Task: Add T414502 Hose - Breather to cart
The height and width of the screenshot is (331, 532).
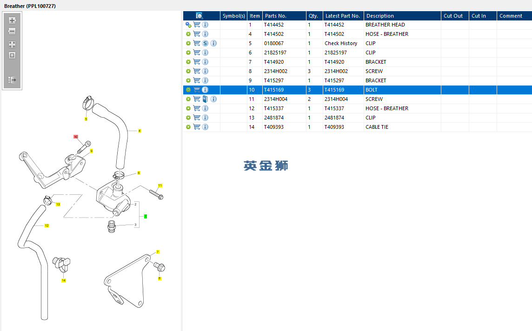Action: (197, 34)
